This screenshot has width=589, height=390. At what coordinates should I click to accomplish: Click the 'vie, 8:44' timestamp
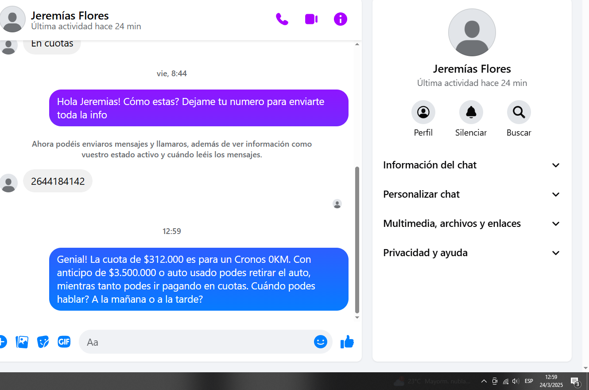click(172, 74)
